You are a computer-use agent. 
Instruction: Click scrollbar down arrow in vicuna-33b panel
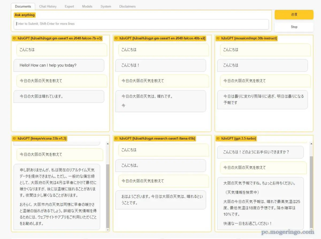(108, 230)
